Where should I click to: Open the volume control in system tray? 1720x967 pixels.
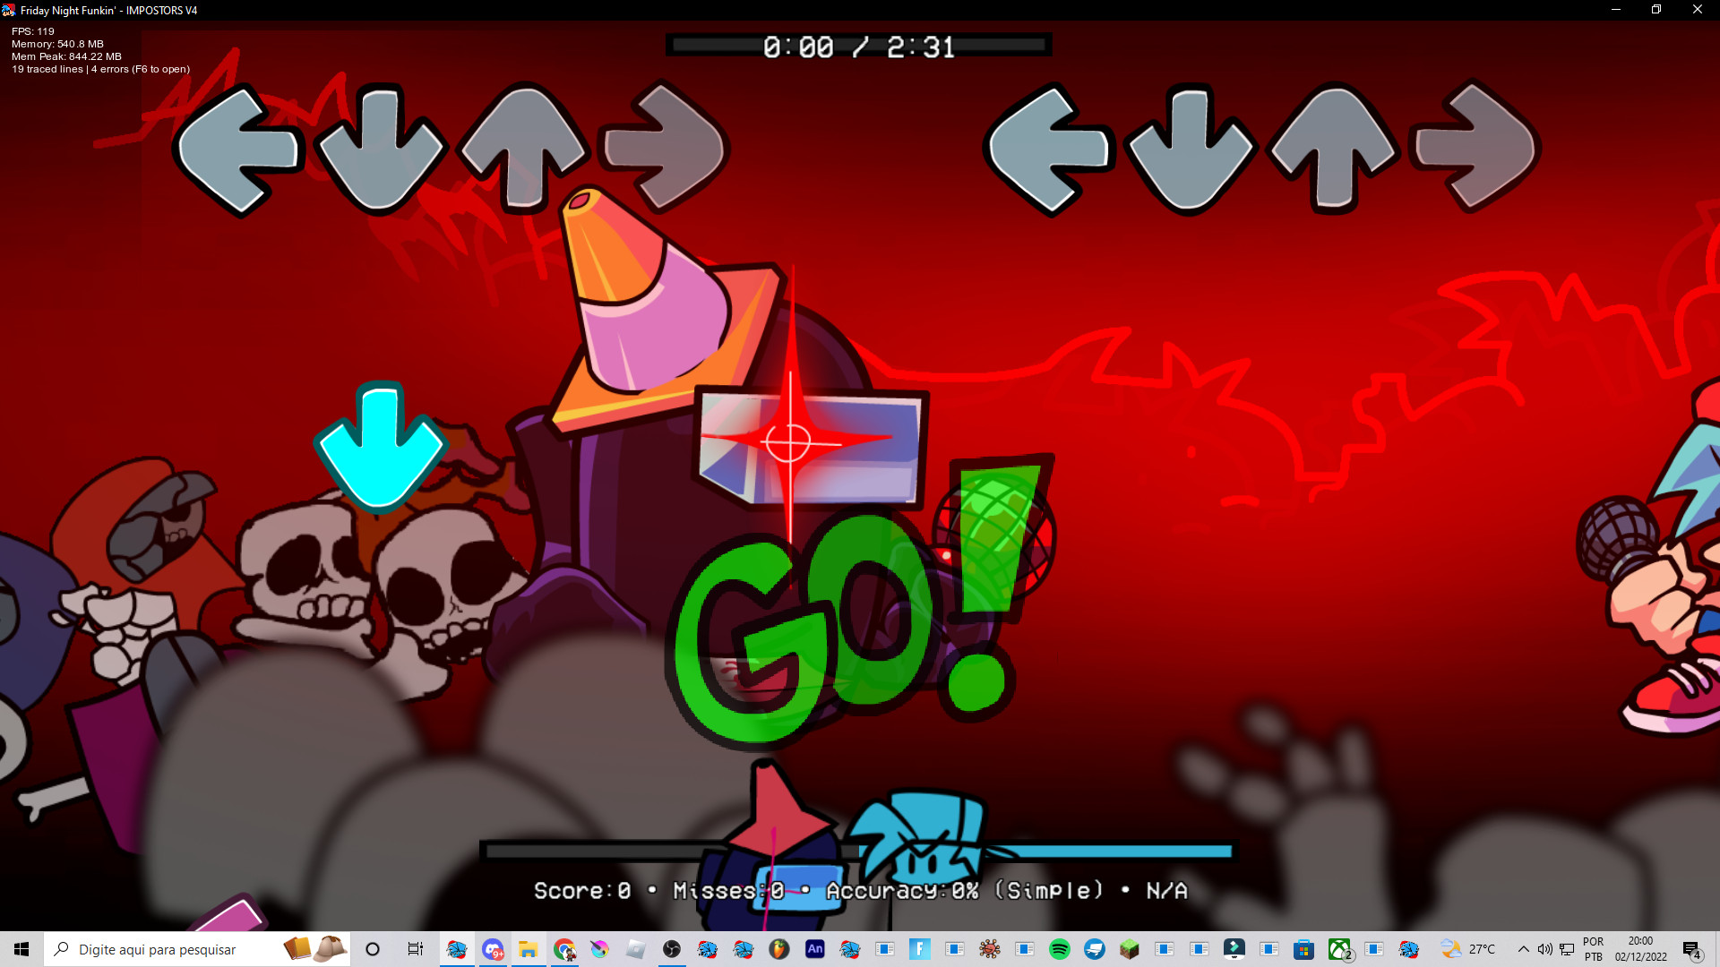point(1545,949)
